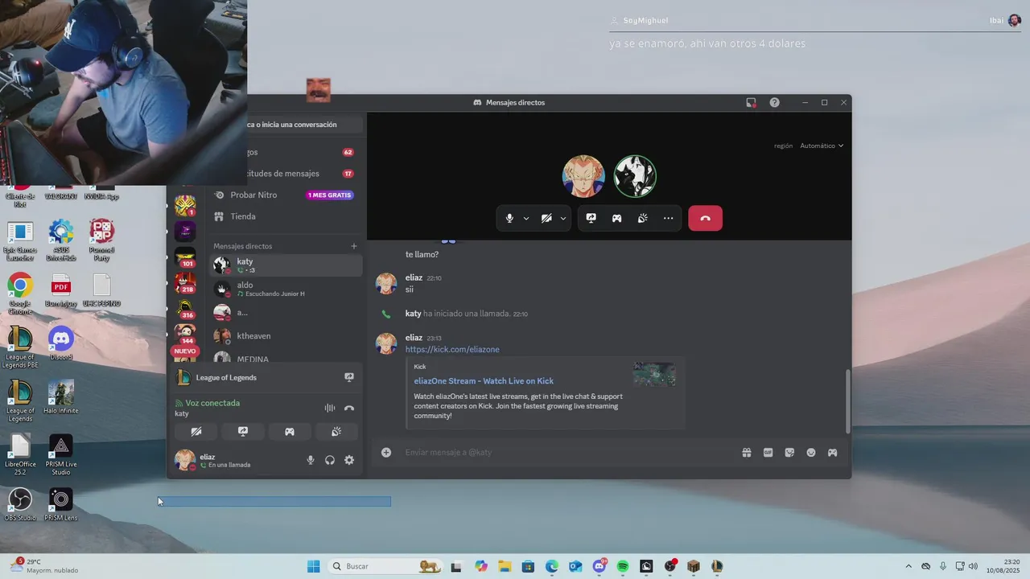
Task: Toggle noise suppression icon beside Voz conectada
Action: (329, 408)
